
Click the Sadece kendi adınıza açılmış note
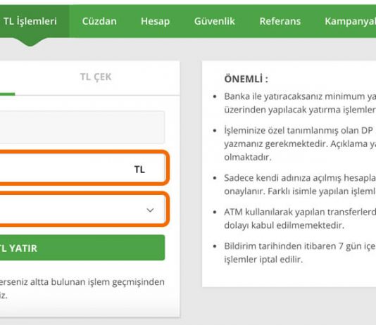tap(300, 184)
